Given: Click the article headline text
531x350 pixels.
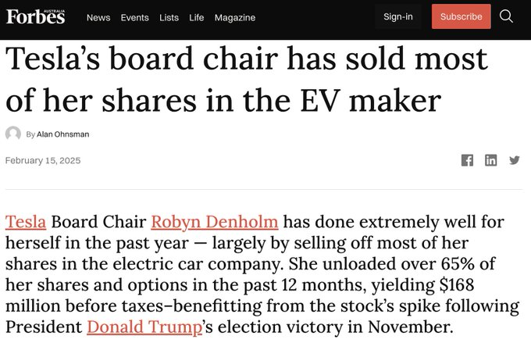Looking at the screenshot, I should click(x=246, y=80).
